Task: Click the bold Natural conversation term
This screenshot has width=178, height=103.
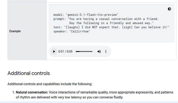Action: pyautogui.click(x=31, y=92)
